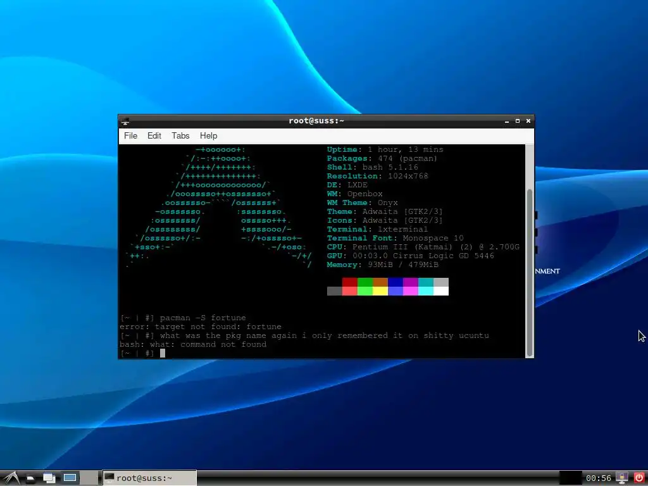
Task: Click the terminal vertical scrollbar handle
Action: (x=530, y=272)
